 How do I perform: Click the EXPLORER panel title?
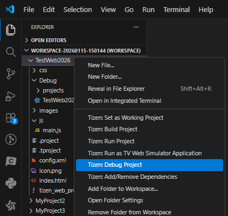42,27
